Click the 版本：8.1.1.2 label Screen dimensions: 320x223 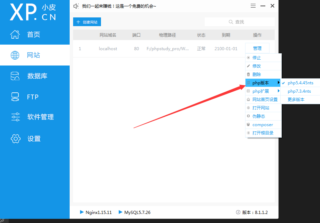(x=255, y=212)
